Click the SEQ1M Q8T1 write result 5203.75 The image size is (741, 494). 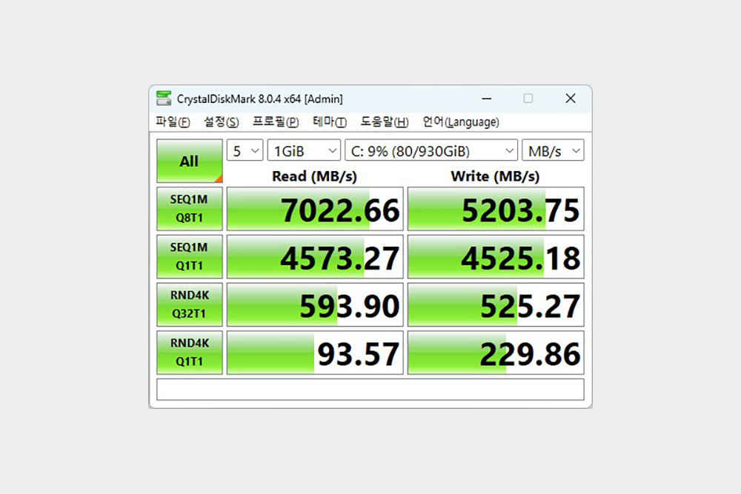(496, 209)
